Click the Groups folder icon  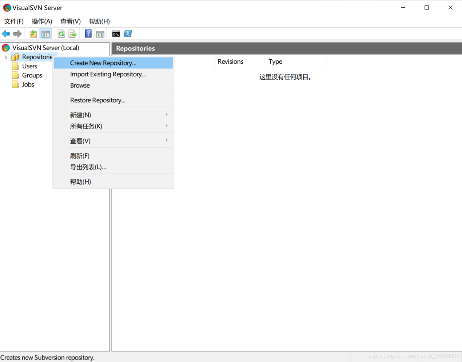[15, 75]
